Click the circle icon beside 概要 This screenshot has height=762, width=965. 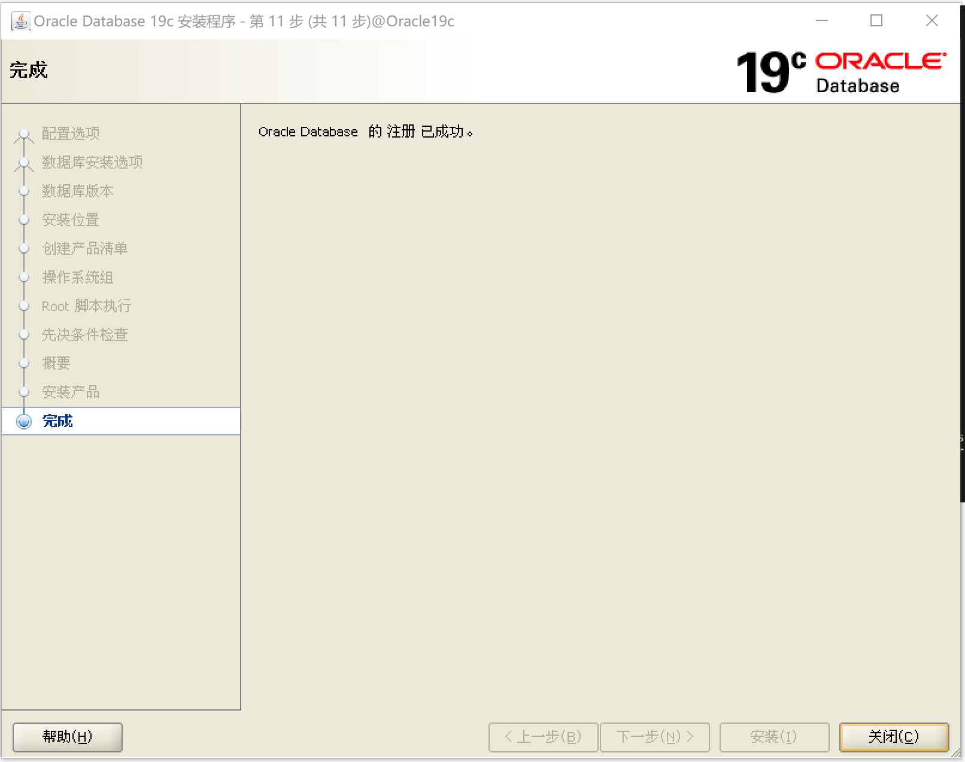24,363
